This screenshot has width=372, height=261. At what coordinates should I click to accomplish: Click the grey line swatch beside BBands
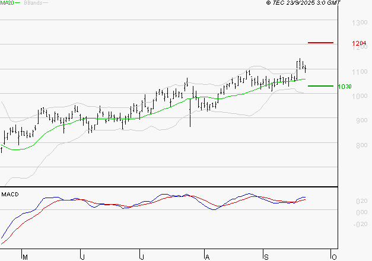(x=46, y=3)
